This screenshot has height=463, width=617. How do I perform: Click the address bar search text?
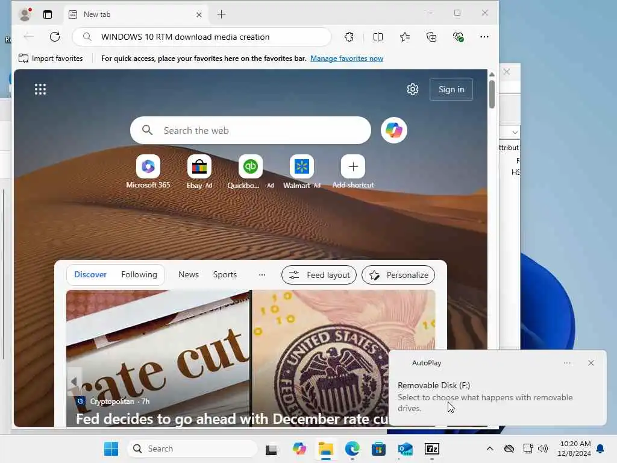point(186,37)
